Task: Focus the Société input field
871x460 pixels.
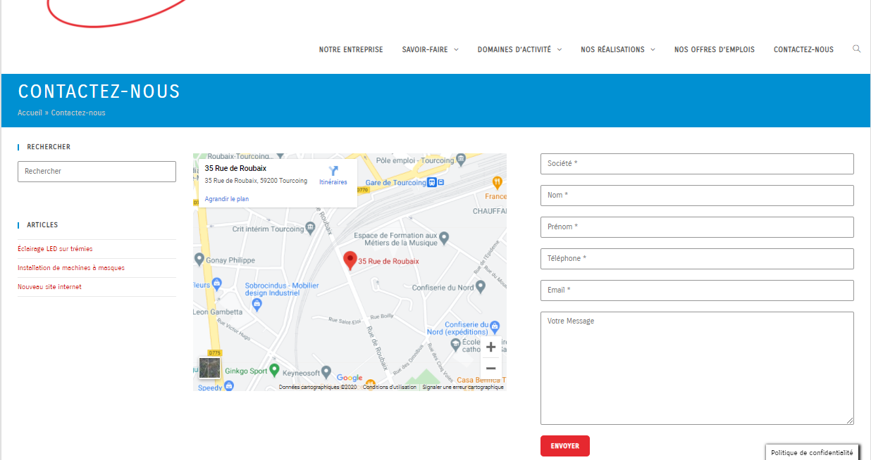Action: (697, 164)
